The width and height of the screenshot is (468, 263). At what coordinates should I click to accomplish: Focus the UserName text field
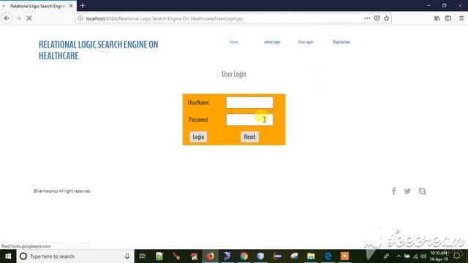point(249,102)
